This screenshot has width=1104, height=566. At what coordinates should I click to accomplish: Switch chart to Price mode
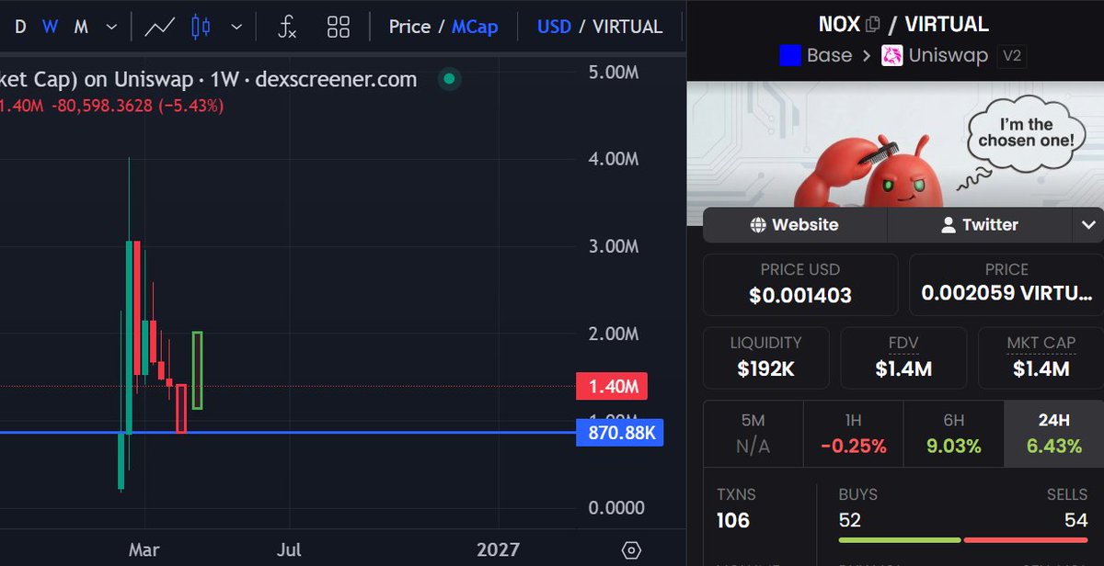(x=409, y=27)
